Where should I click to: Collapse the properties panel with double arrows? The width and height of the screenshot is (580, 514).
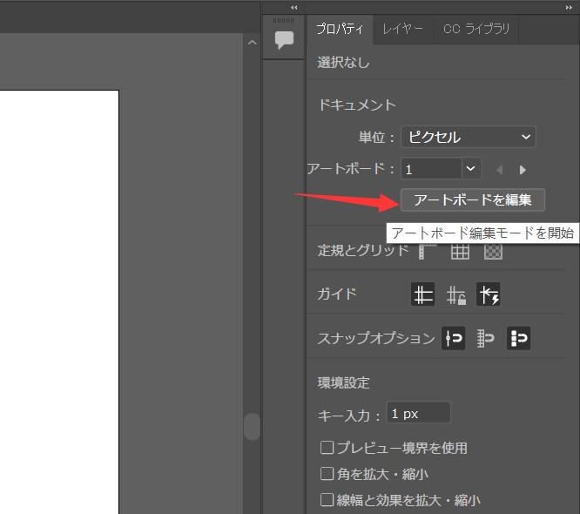pos(570,7)
